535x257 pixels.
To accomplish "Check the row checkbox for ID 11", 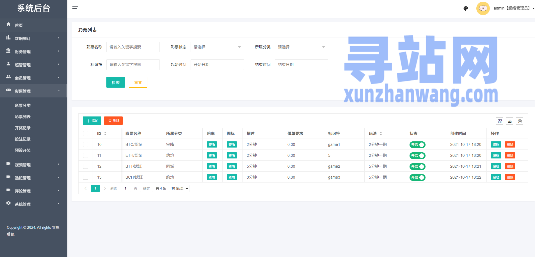I will point(86,155).
